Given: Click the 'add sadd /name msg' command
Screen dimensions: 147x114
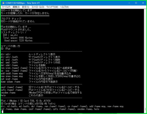Looking at the screenshot, I should point(12,73).
